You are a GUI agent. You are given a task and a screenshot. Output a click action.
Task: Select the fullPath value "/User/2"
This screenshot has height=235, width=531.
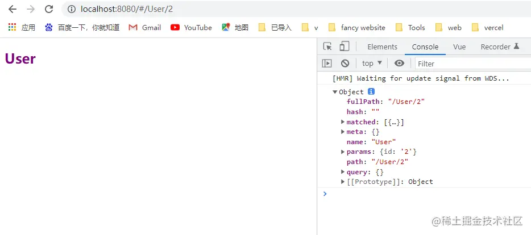click(406, 102)
